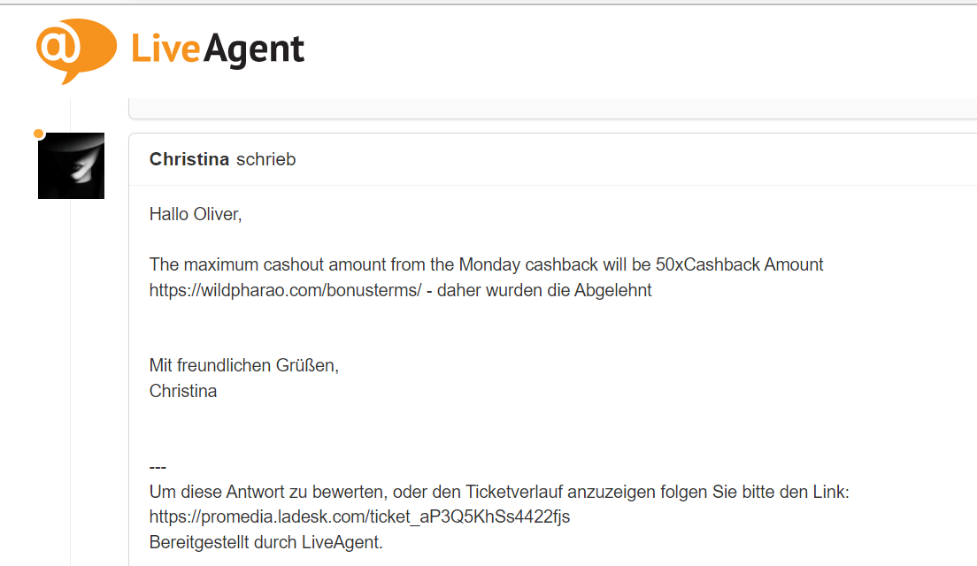Click the "Hallo Oliver," greeting line
The image size is (977, 566).
[195, 214]
